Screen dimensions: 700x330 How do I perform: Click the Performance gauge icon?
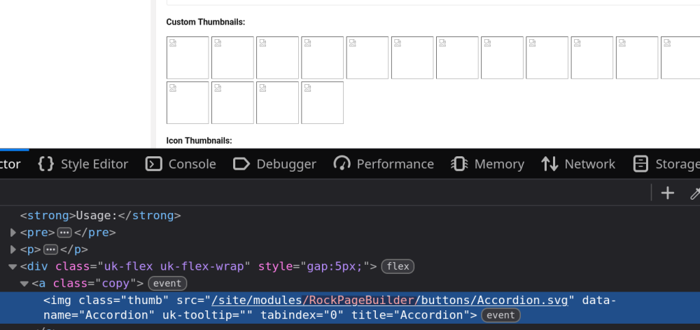342,164
